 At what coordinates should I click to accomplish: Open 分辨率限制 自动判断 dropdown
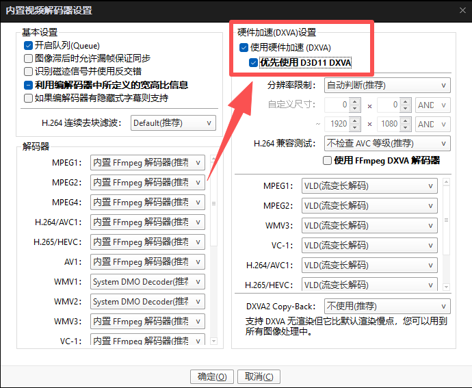tap(386, 86)
